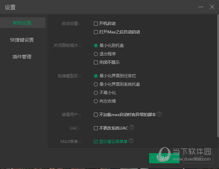The image size is (219, 169).
Task: Switch to 常规设置 tab
Action: (22, 23)
